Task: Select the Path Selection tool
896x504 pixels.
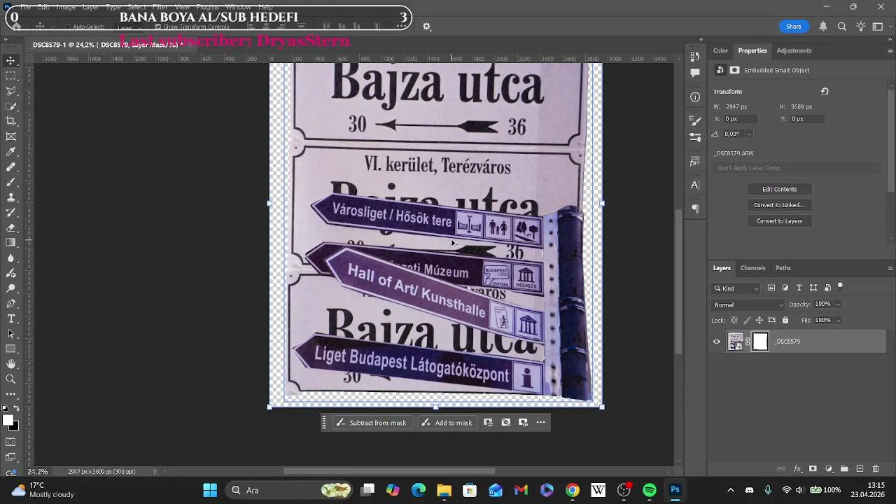Action: [11, 334]
